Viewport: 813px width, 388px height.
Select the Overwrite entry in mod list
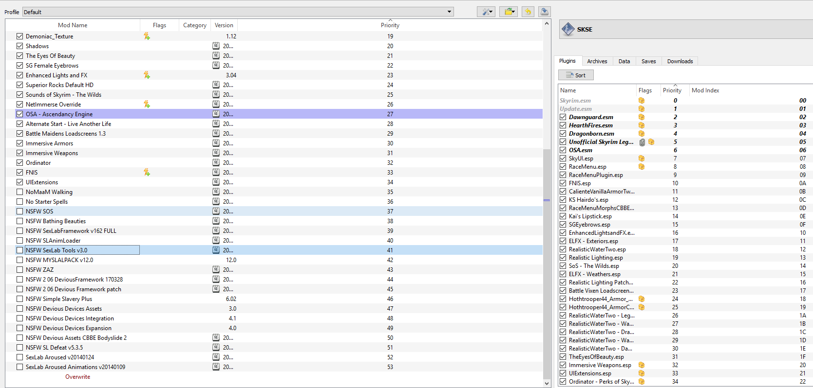(x=78, y=377)
